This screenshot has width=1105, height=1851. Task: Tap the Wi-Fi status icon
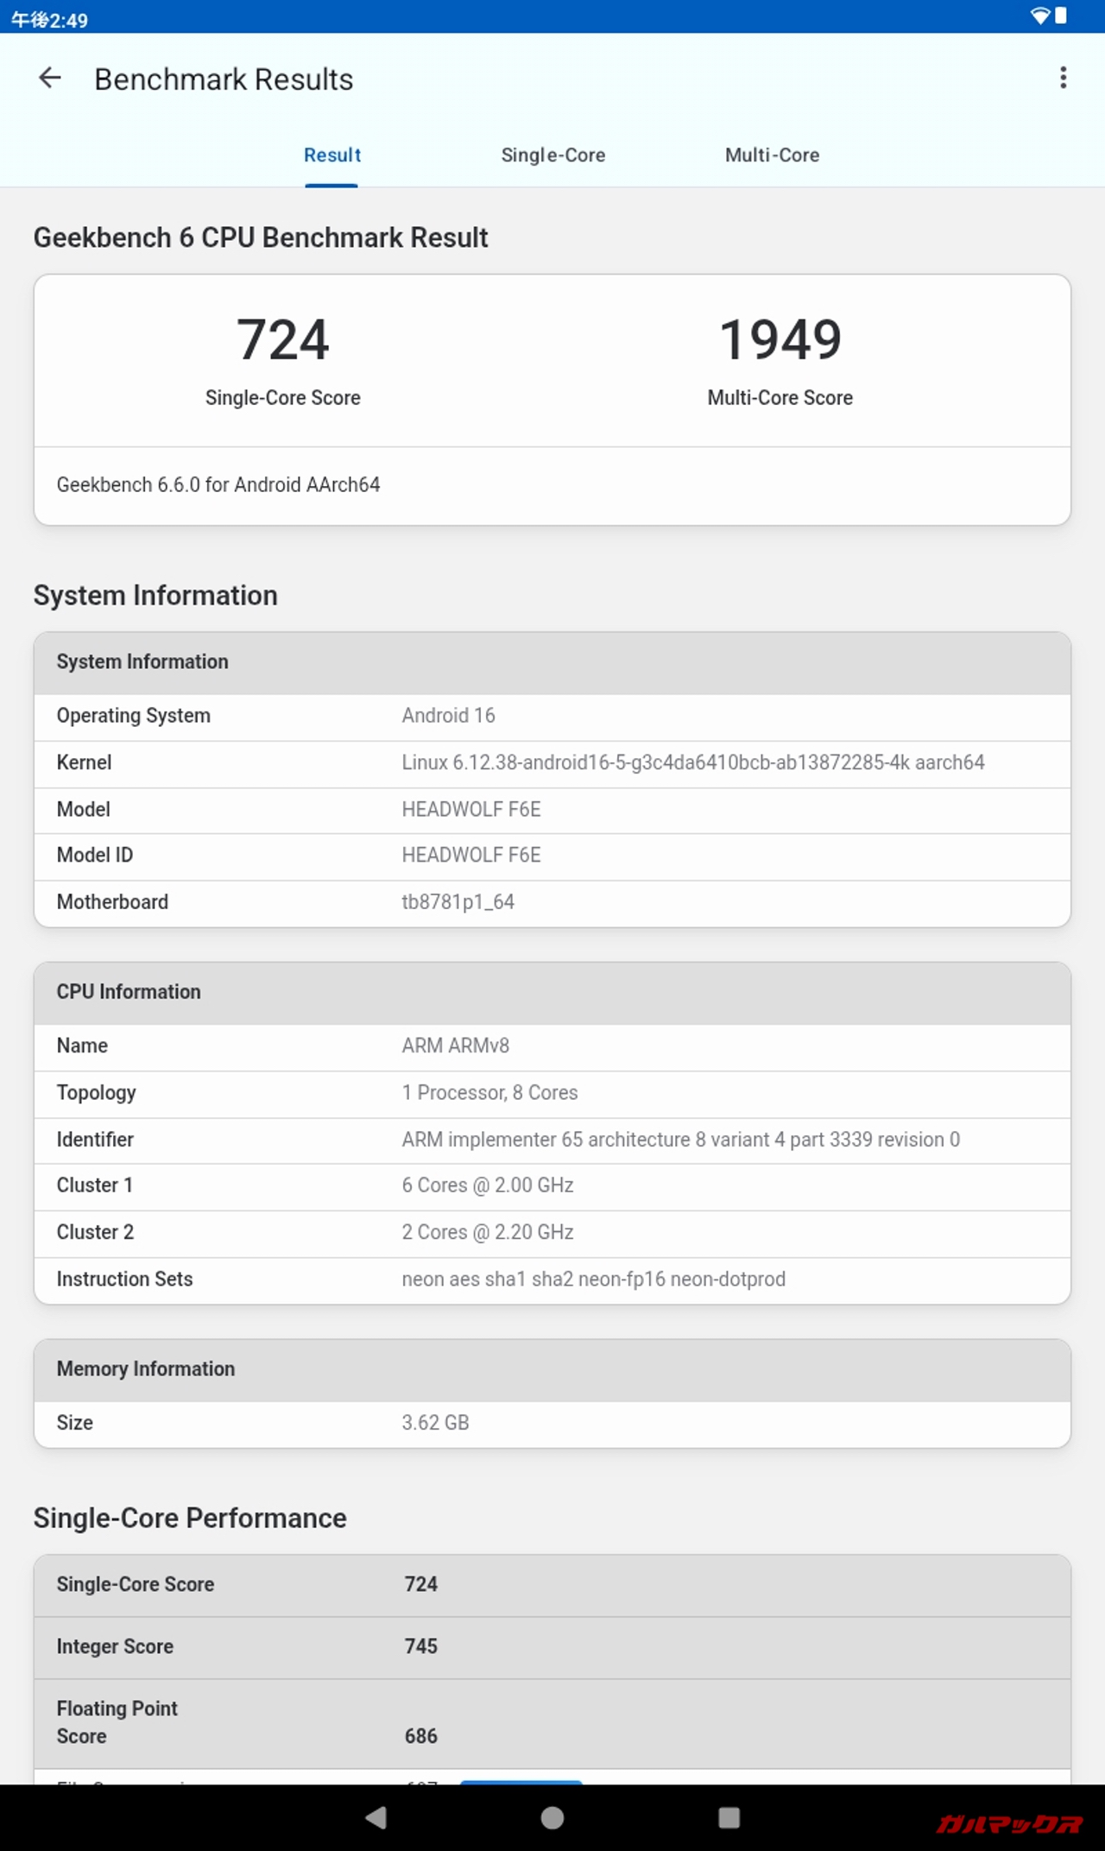click(x=1039, y=16)
